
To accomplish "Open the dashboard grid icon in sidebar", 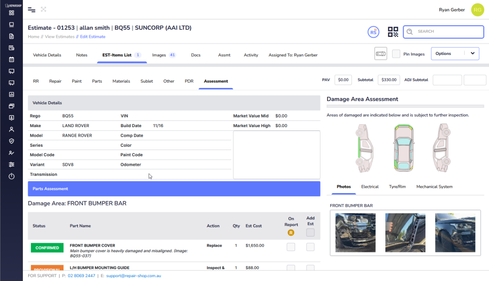I will coord(11,13).
